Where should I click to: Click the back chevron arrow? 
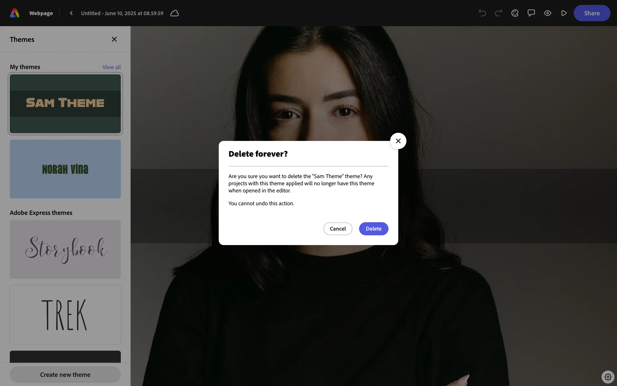point(71,13)
